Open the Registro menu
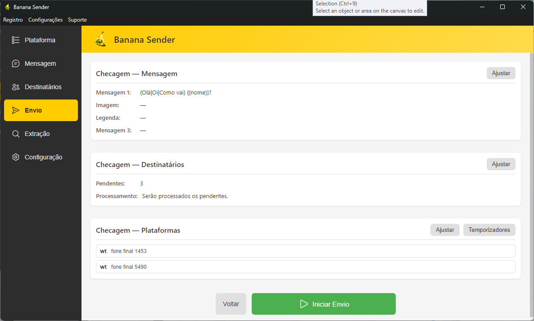The image size is (534, 321). [x=13, y=20]
